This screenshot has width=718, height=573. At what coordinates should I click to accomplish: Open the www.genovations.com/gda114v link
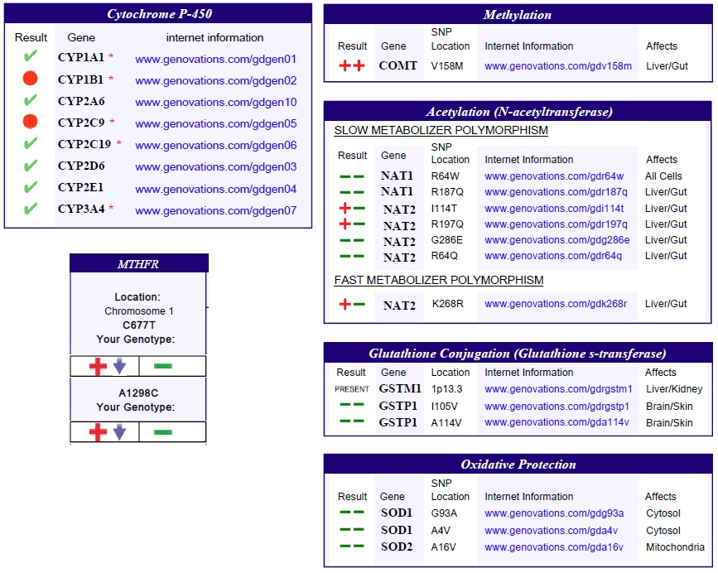557,422
